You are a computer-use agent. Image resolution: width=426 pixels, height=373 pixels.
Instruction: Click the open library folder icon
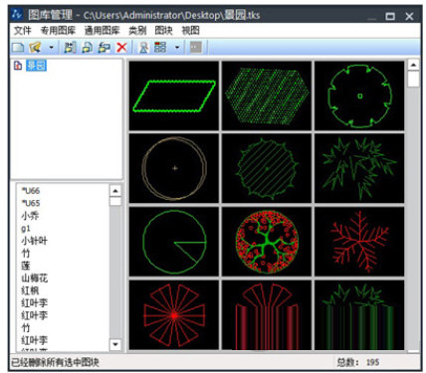[35, 48]
